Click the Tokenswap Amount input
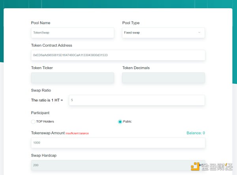The width and height of the screenshot is (237, 175). point(118,143)
